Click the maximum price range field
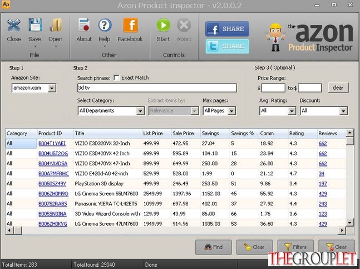Viewport: 360px width, 269px height. pyautogui.click(x=310, y=88)
